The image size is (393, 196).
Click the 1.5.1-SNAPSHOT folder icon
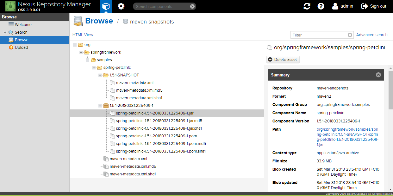pyautogui.click(x=106, y=75)
